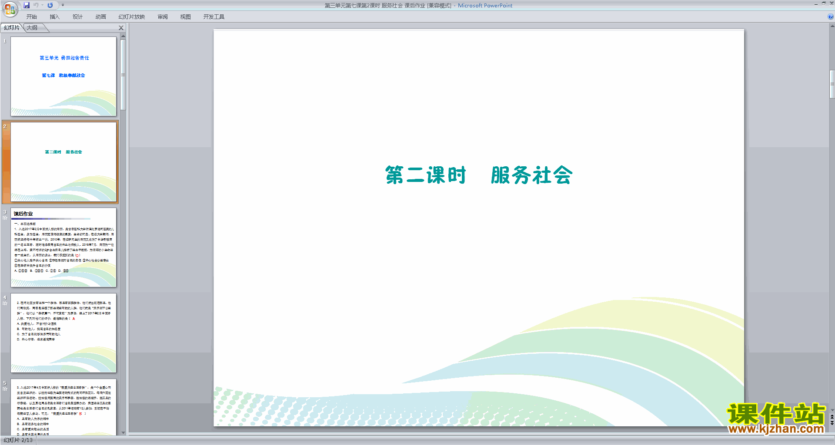Click the main editor vertical scrollbar handle
835x445 pixels.
click(832, 84)
